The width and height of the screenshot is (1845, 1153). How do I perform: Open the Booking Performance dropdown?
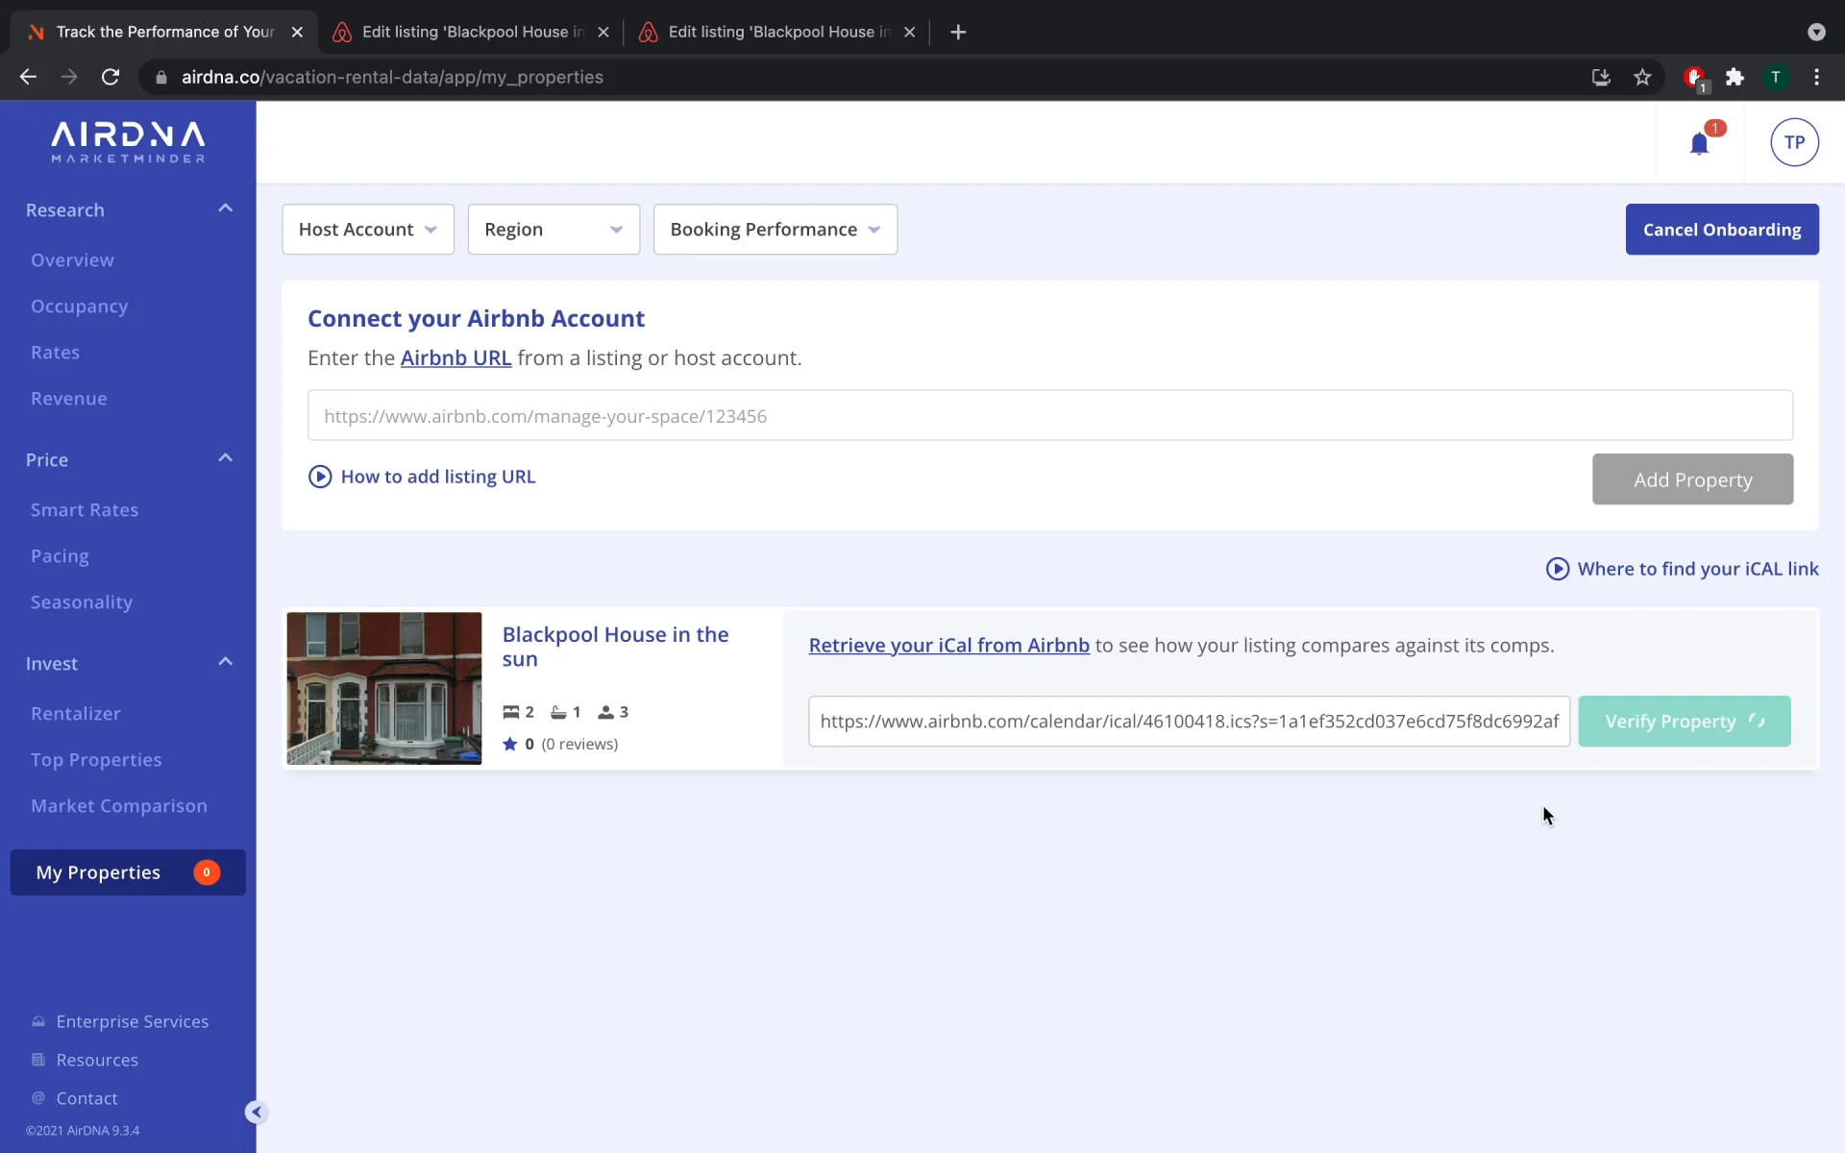(x=775, y=230)
